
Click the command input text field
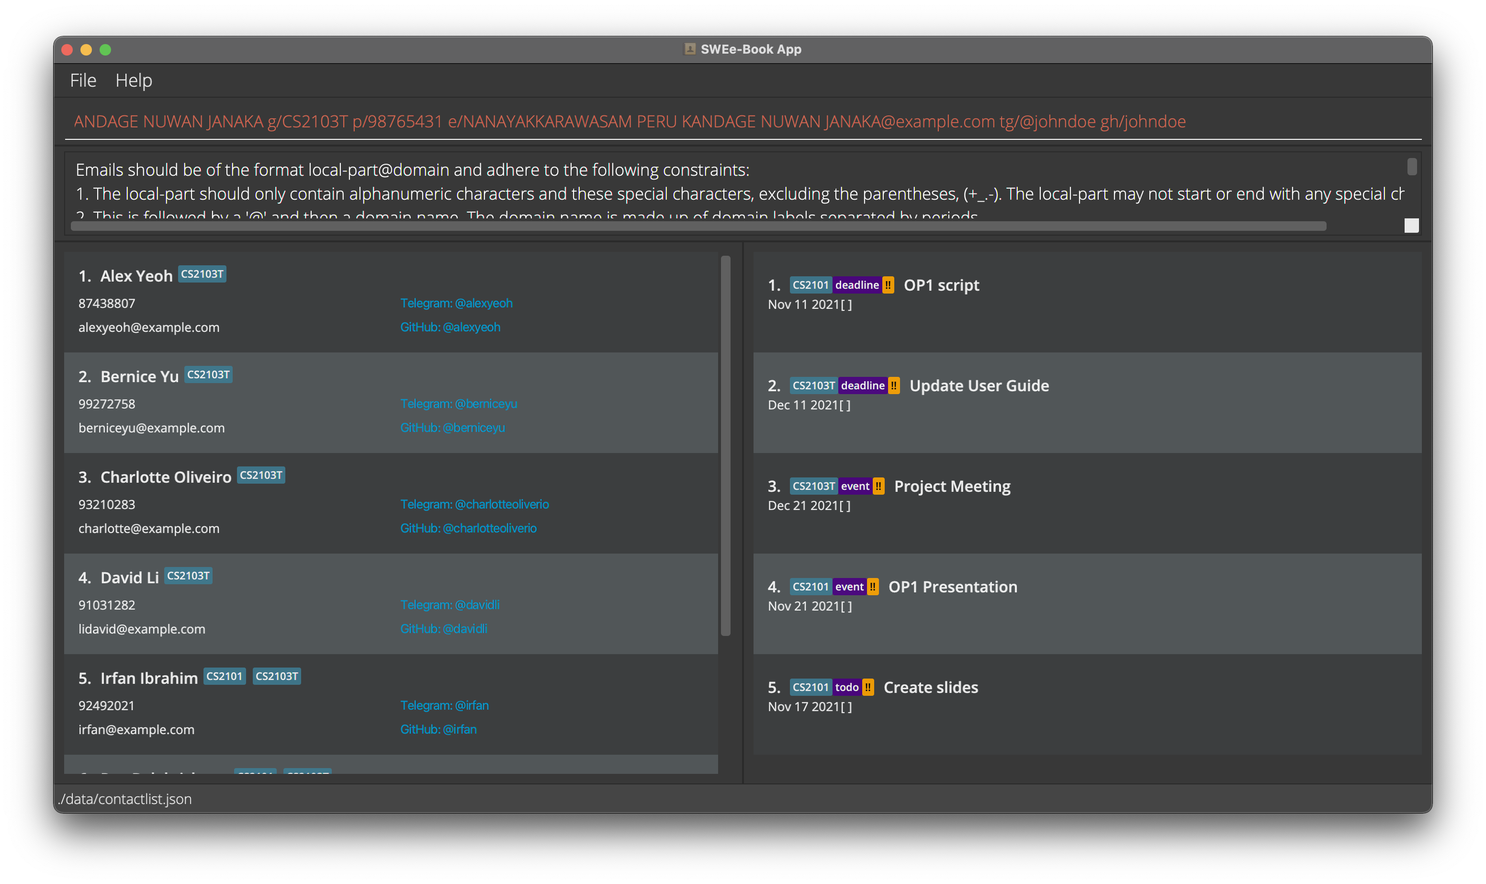tap(743, 122)
